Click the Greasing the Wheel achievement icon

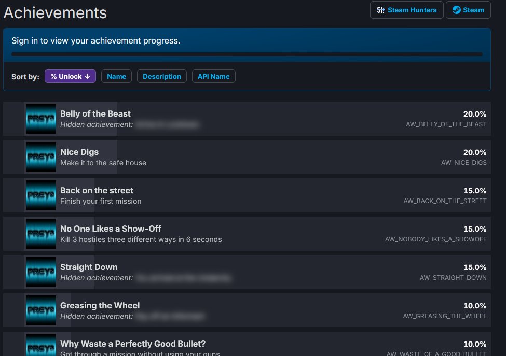[x=41, y=310]
